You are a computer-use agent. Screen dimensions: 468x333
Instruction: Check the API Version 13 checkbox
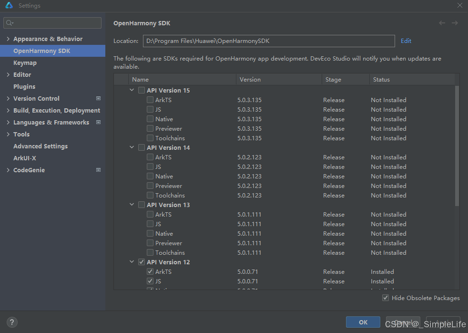142,205
